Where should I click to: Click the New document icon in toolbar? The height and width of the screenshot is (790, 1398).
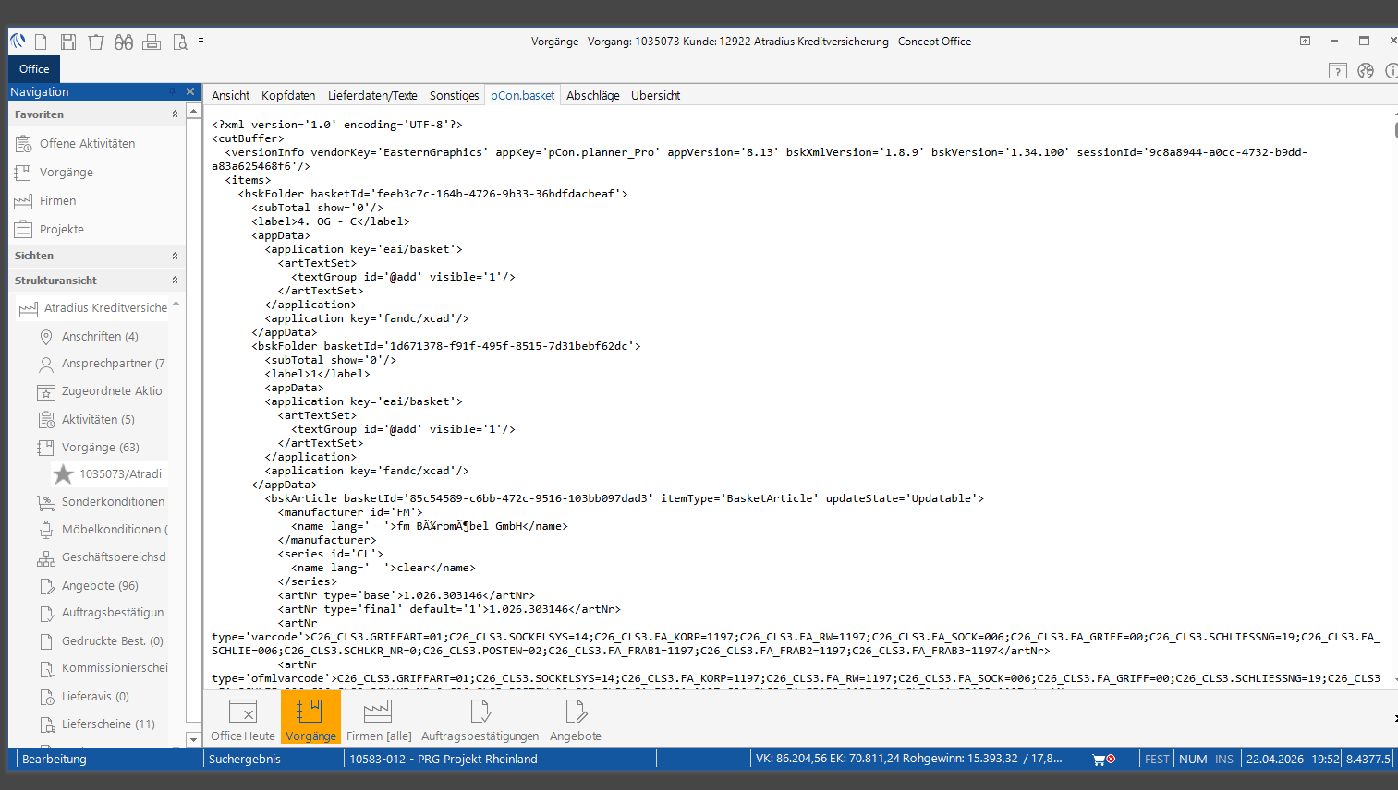click(x=41, y=42)
